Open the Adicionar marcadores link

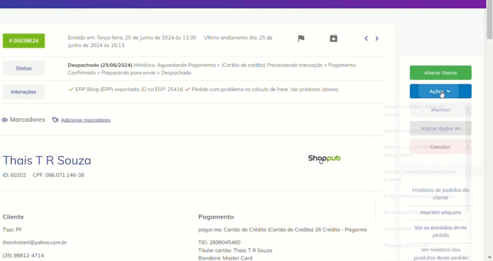coord(86,120)
